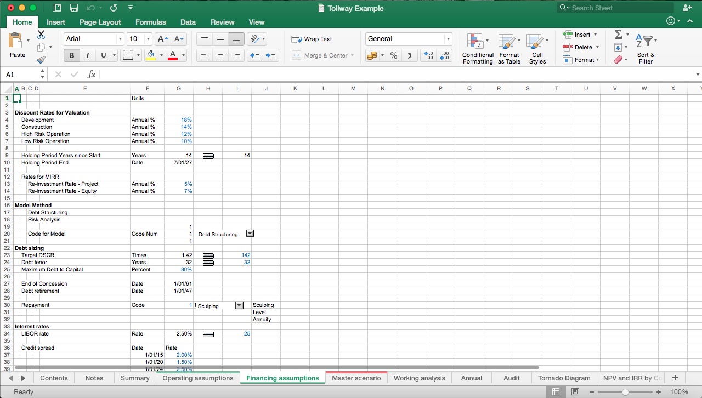This screenshot has height=398, width=702.
Task: Click the center alignment icon
Action: click(x=220, y=55)
